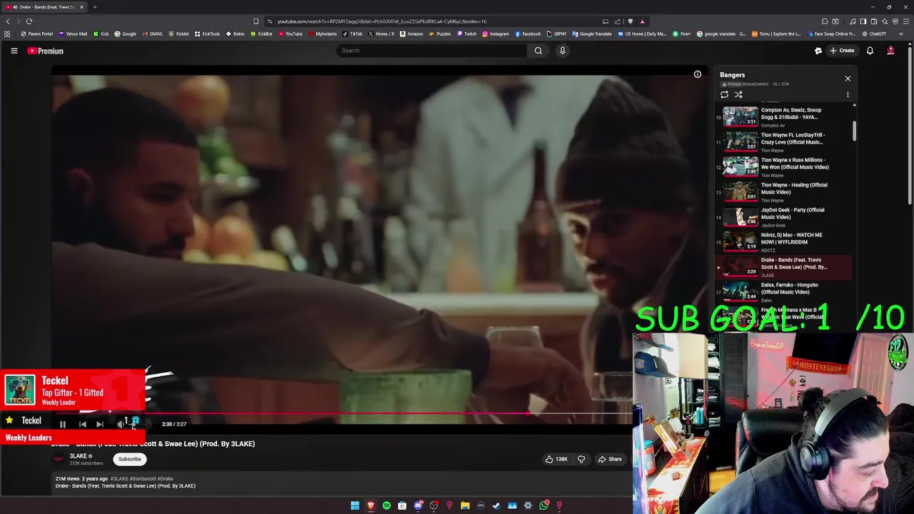Screen dimensions: 914x514
Task: Open Windows Start menu
Action: tap(355, 505)
